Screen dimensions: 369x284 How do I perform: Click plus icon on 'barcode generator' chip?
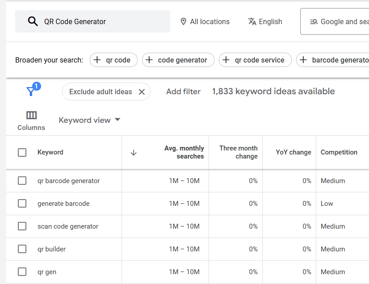303,60
